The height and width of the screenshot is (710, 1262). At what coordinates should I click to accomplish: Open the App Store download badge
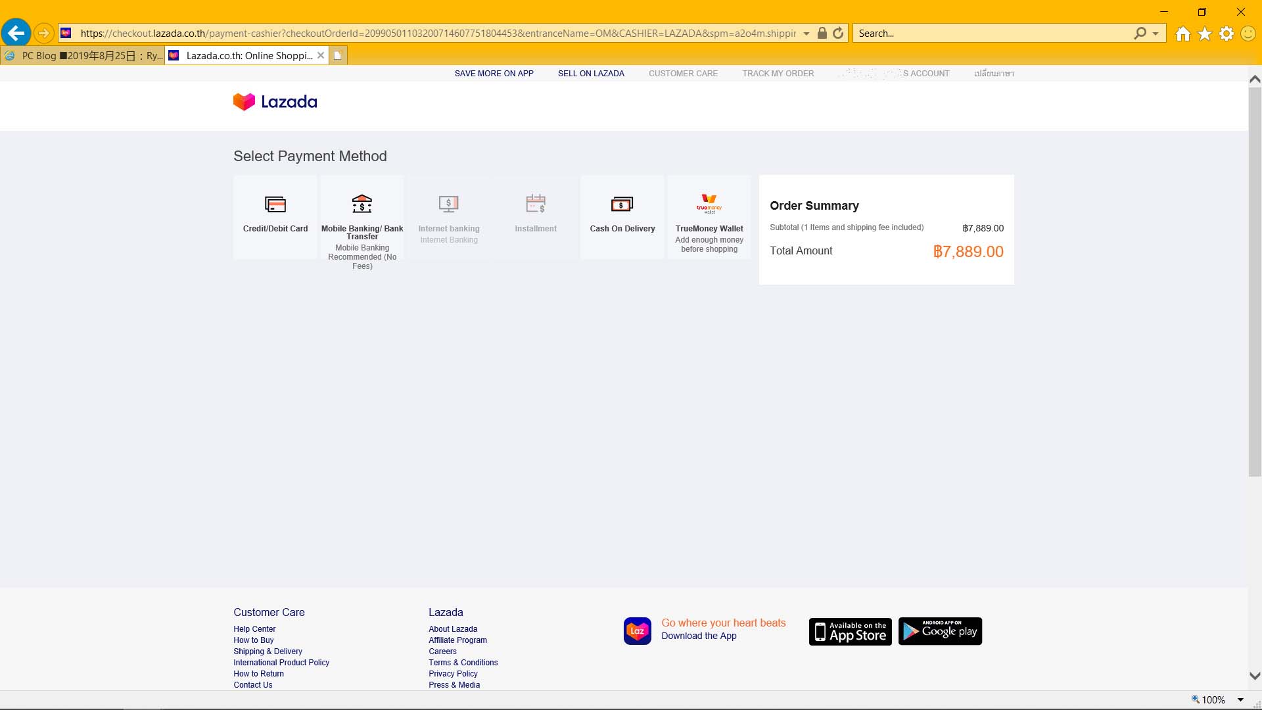pos(850,632)
